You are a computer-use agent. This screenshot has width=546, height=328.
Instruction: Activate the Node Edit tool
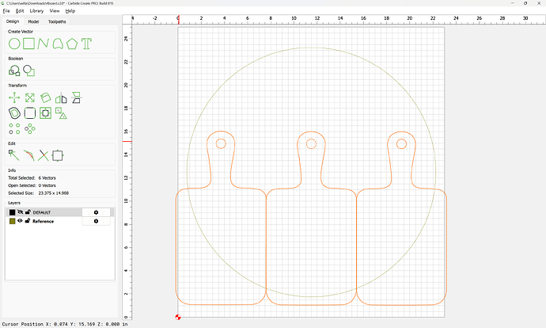click(14, 155)
